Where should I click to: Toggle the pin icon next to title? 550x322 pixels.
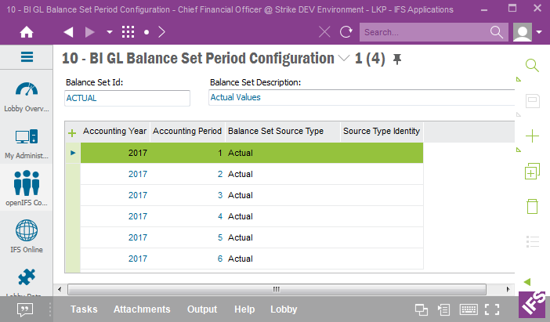[397, 59]
